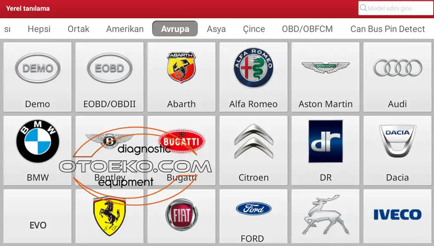Open the Asya tab
This screenshot has height=246, width=434.
click(216, 29)
